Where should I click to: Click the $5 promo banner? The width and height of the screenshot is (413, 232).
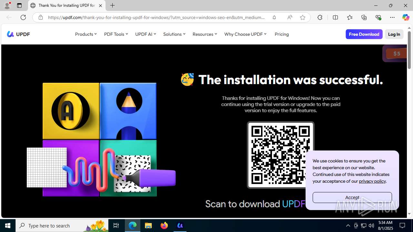(x=395, y=53)
